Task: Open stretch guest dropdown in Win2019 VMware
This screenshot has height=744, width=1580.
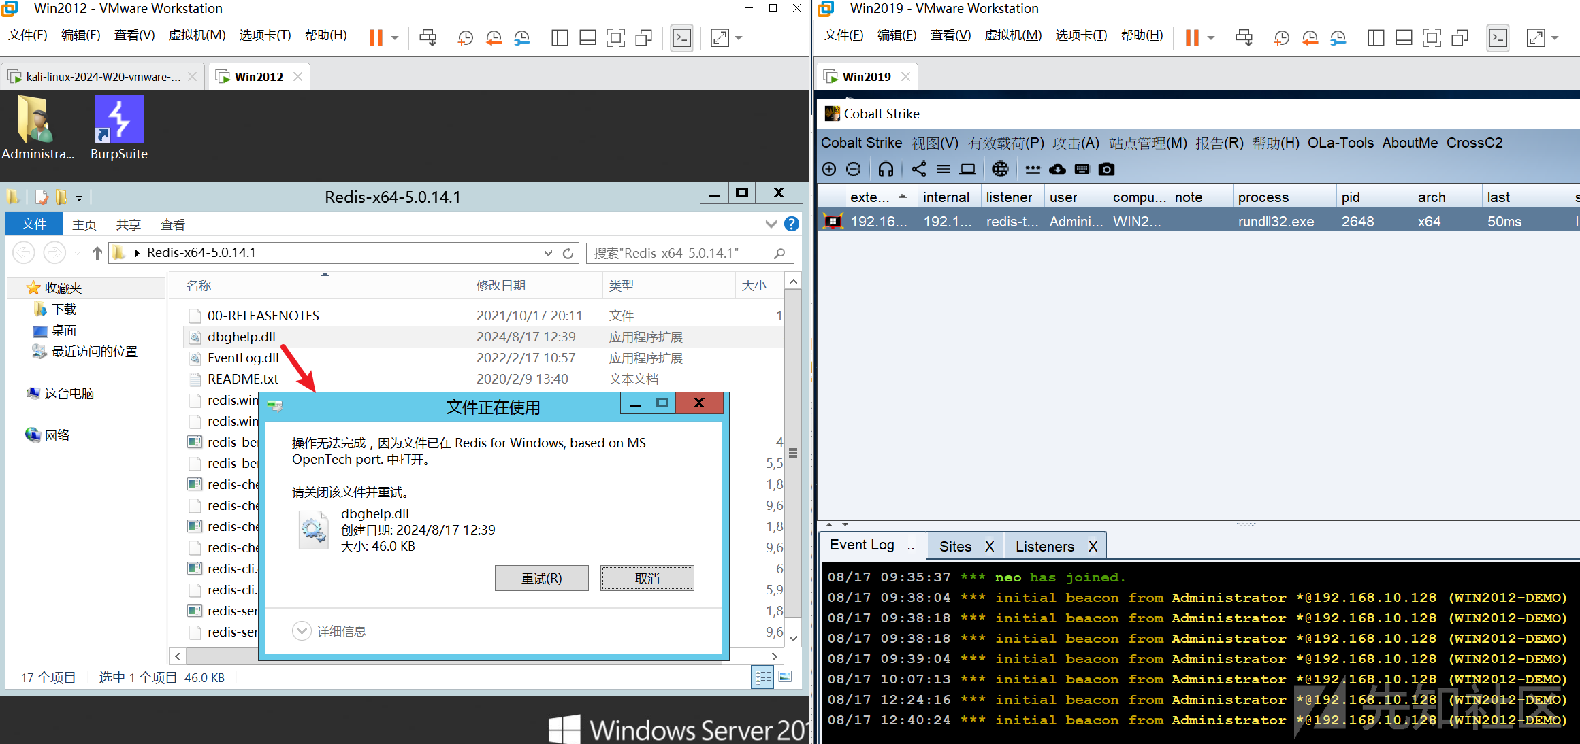Action: [x=1555, y=38]
